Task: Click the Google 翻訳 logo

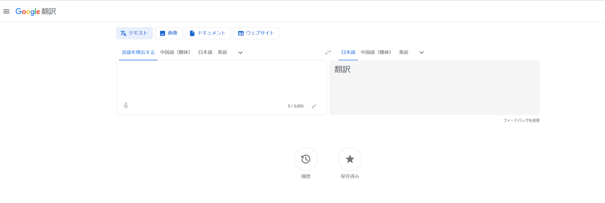Action: [36, 11]
